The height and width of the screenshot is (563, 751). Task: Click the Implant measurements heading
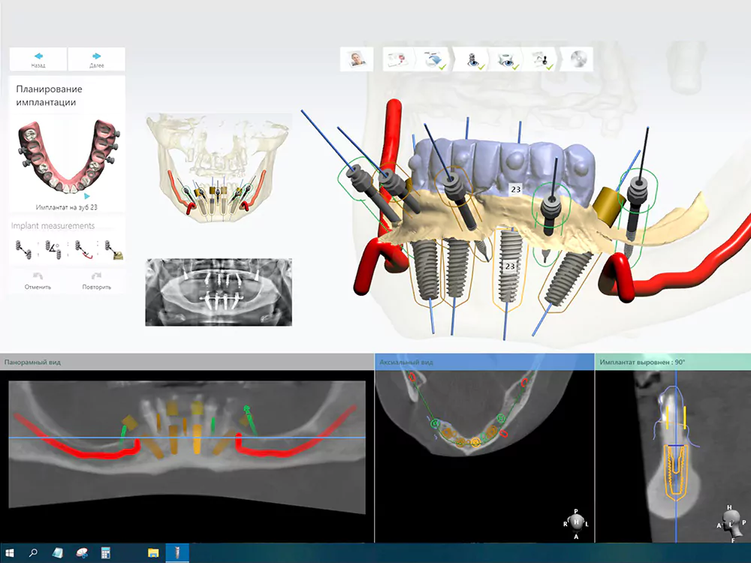pyautogui.click(x=53, y=225)
